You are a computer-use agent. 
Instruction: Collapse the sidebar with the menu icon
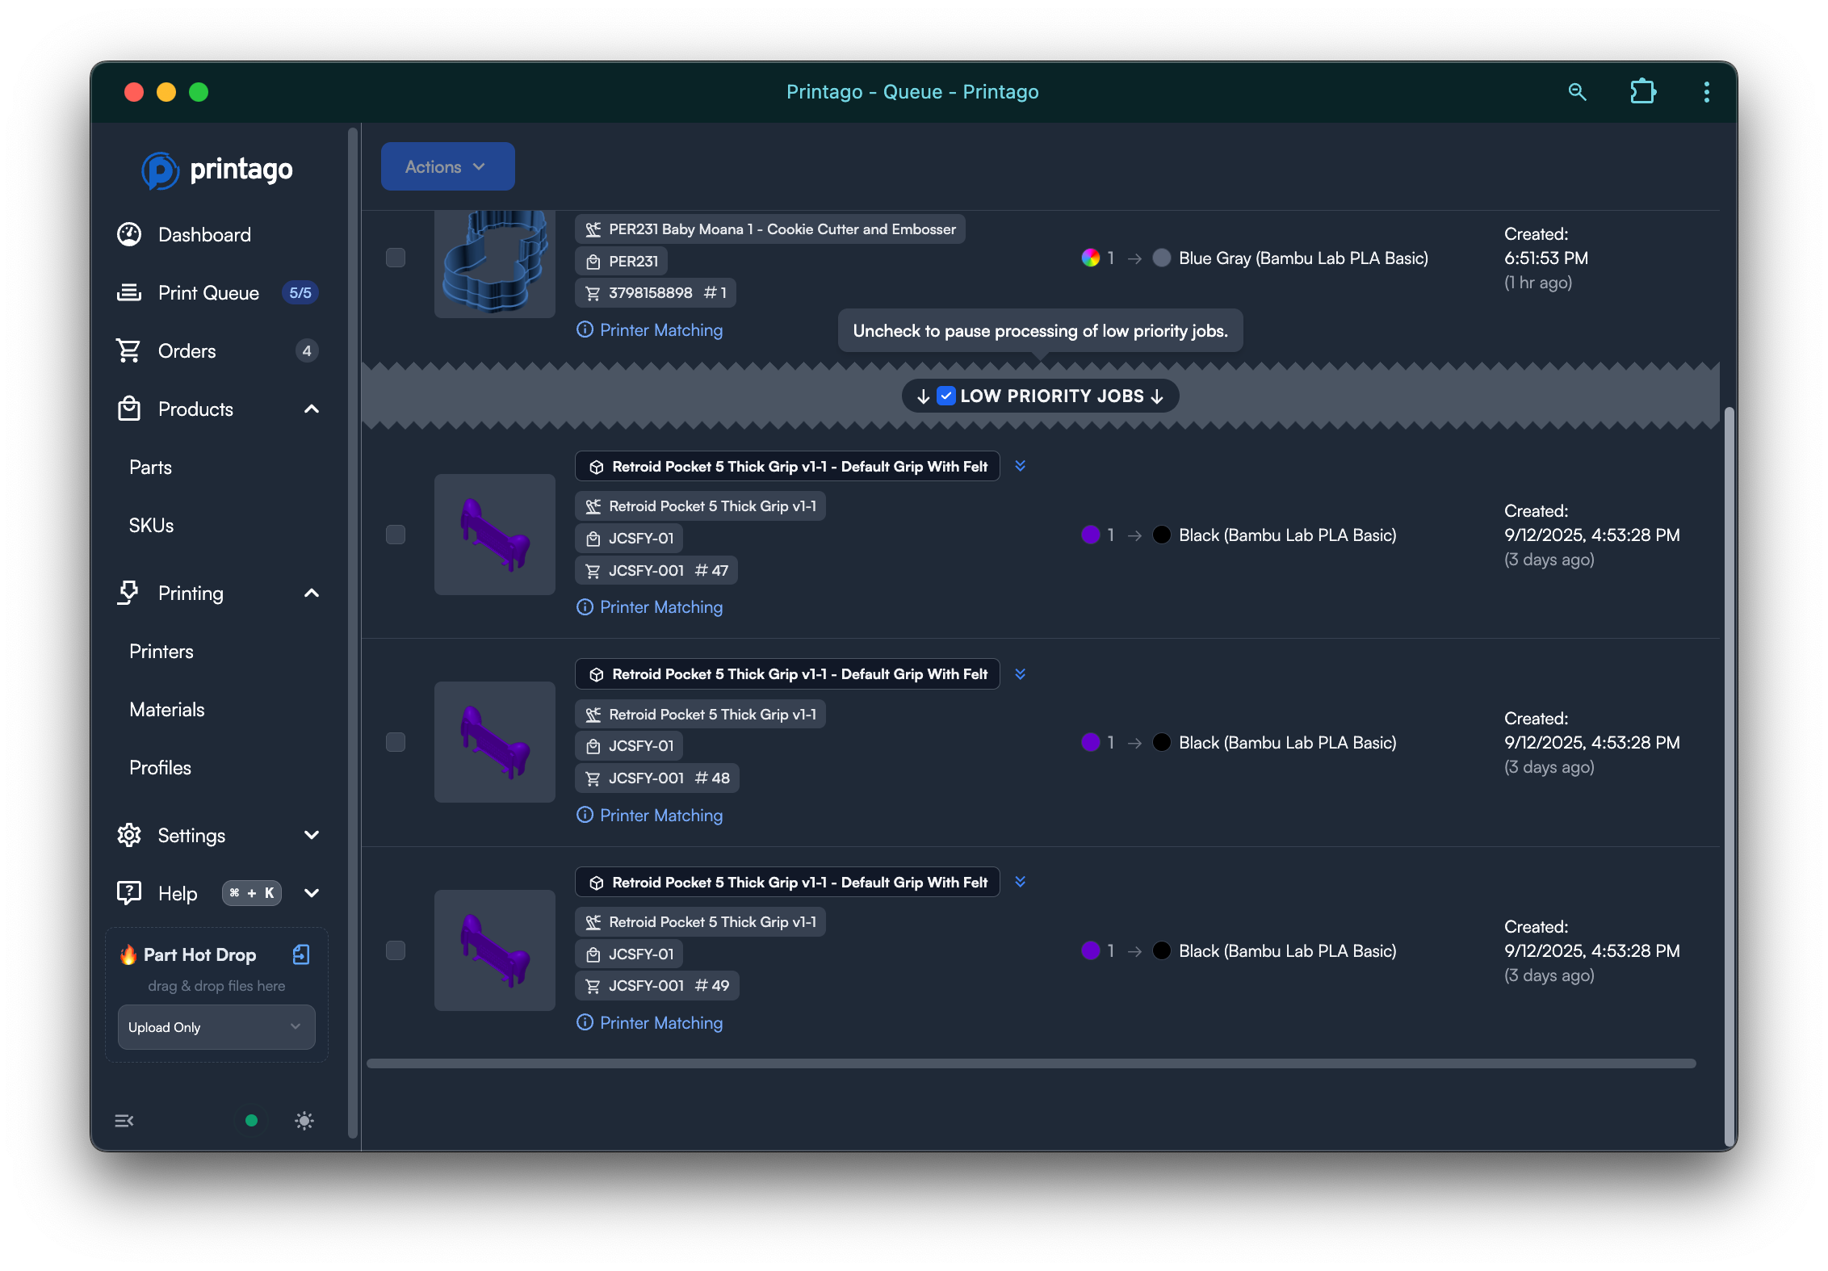coord(124,1121)
